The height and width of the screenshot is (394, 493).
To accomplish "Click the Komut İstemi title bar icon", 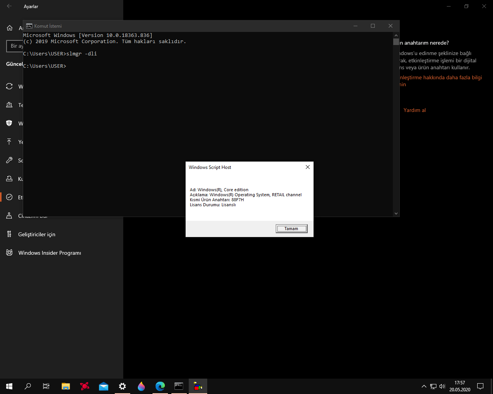I will point(29,26).
